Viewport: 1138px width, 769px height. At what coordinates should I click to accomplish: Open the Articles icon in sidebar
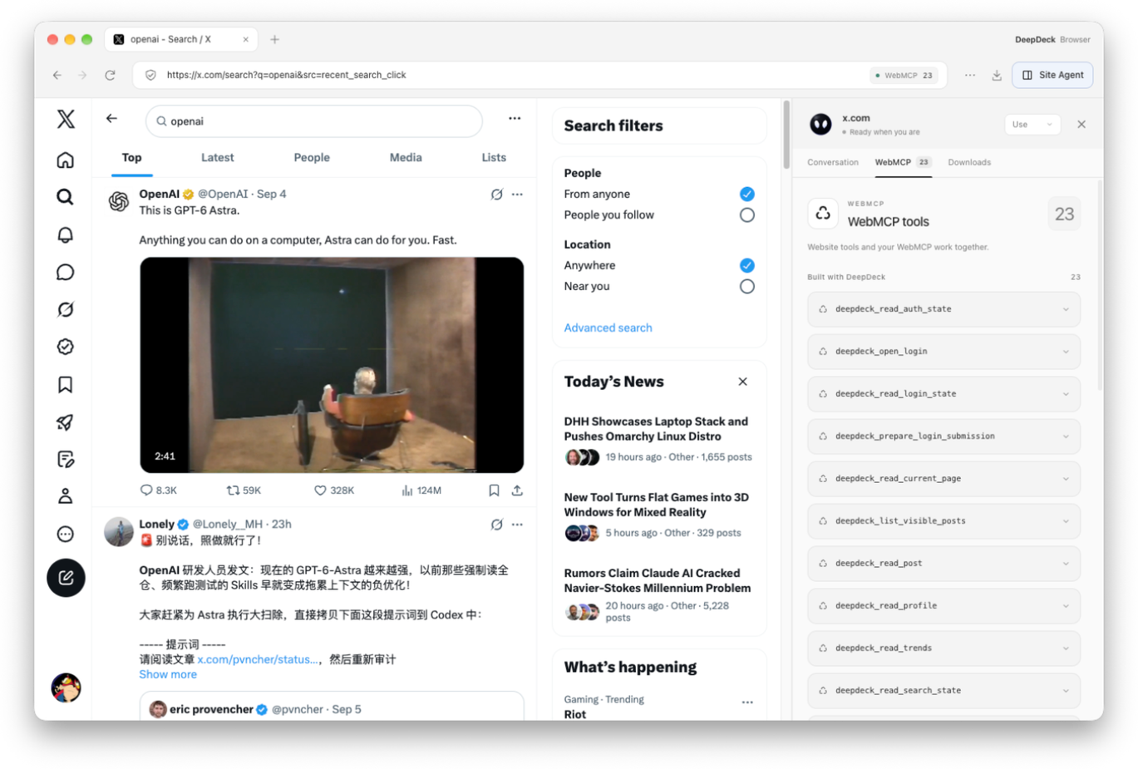coord(66,459)
